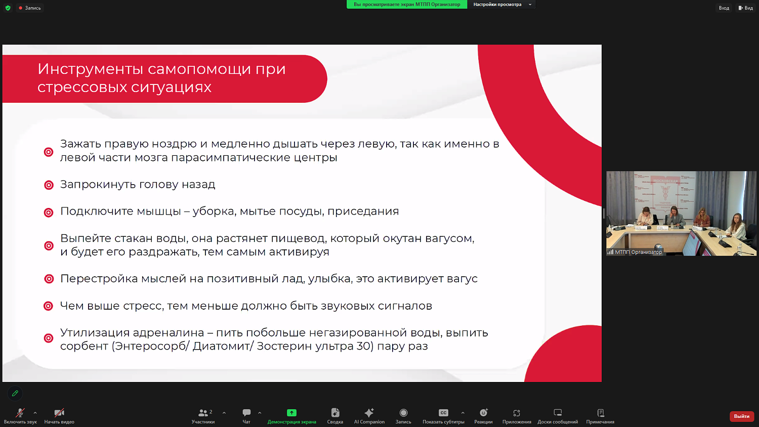Viewport: 759px width, 427px height.
Task: Open Доски сообщений (Whiteboards)
Action: click(x=557, y=415)
